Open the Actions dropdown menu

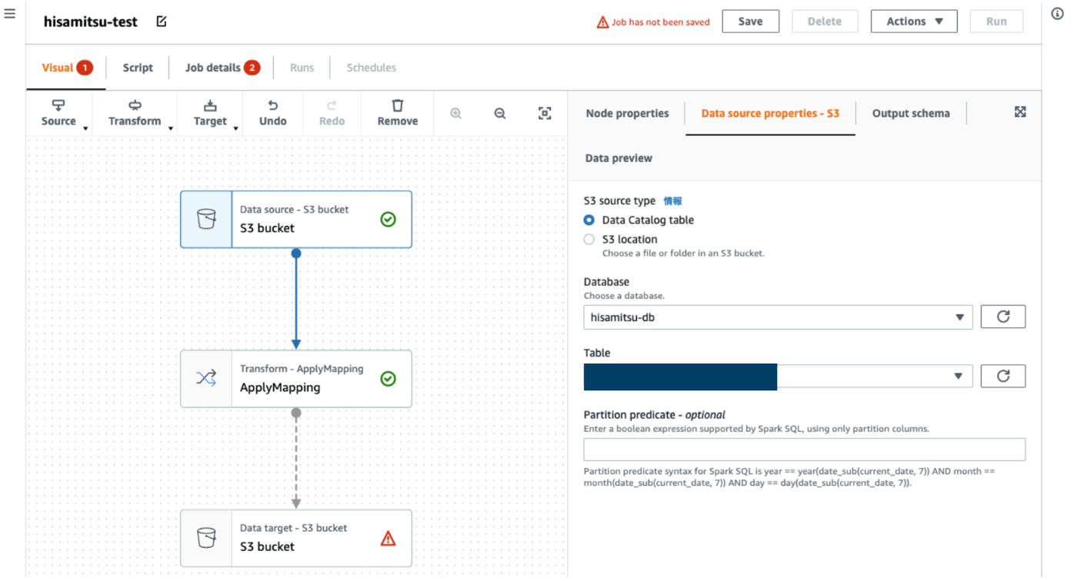coord(914,22)
